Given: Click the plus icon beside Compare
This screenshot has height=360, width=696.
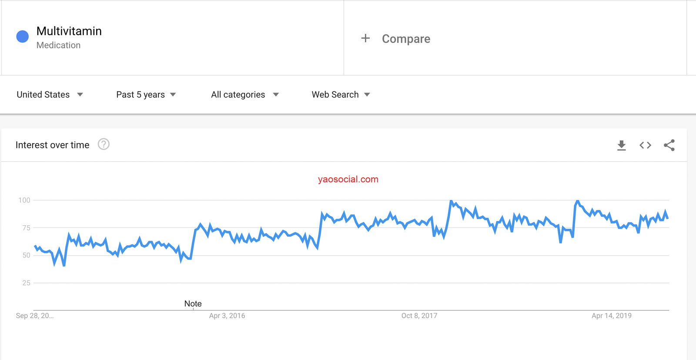Looking at the screenshot, I should tap(365, 38).
